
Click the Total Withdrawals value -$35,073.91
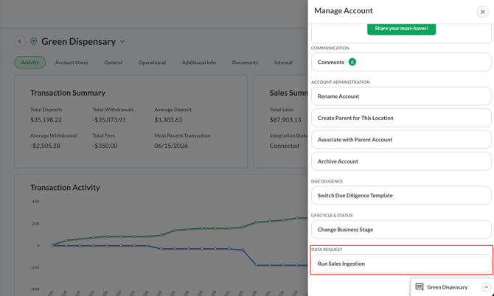(109, 120)
